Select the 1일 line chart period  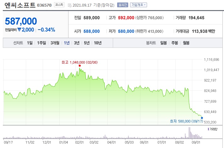click(x=30, y=43)
